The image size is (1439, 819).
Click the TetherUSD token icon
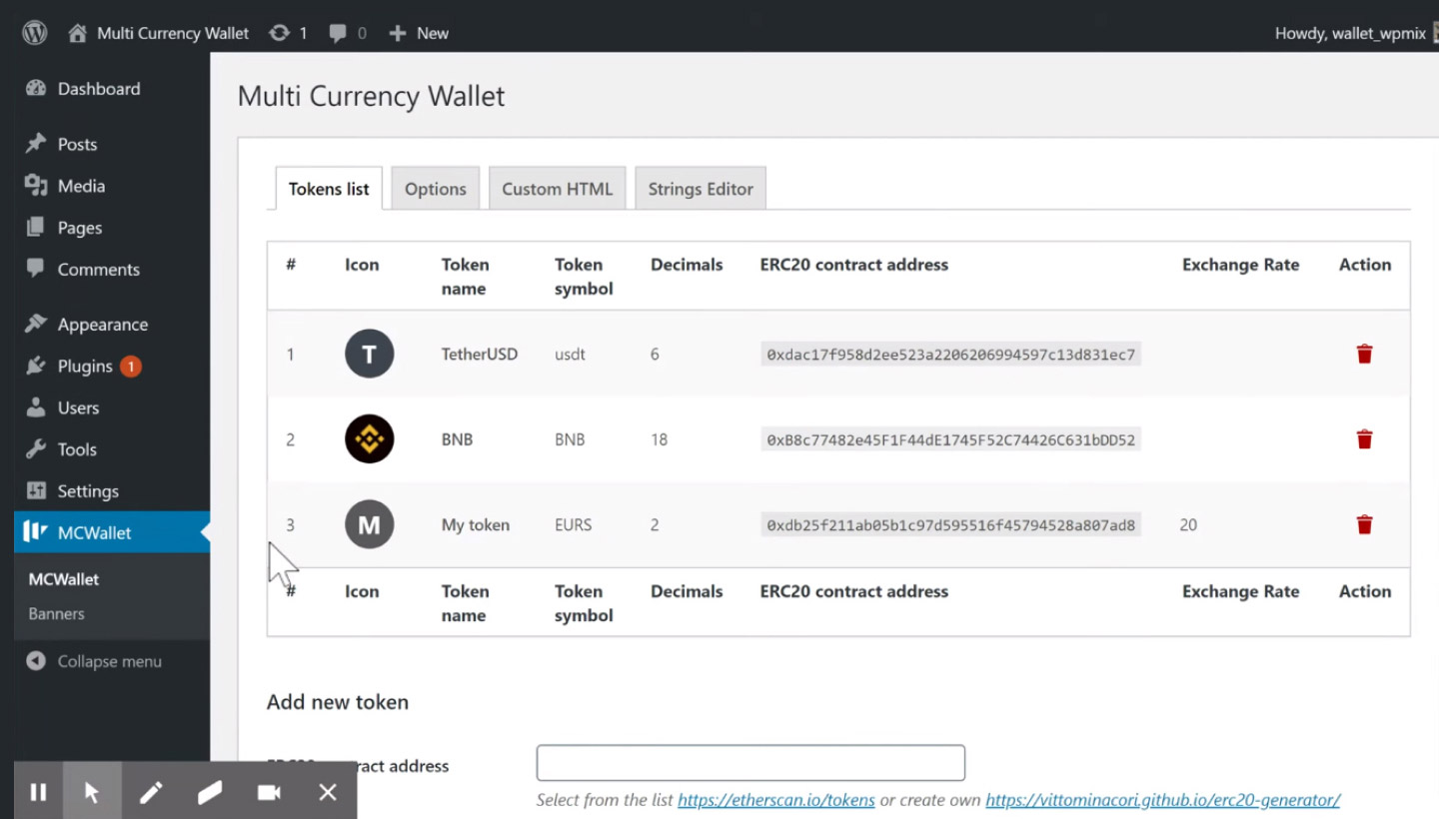pyautogui.click(x=369, y=354)
